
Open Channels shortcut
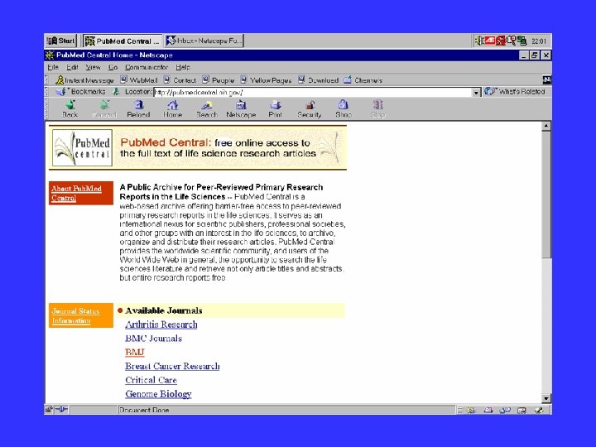coord(363,80)
